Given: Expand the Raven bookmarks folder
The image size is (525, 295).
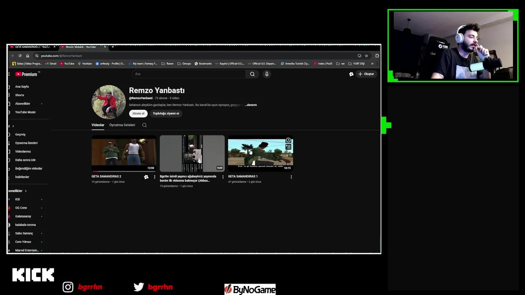Looking at the screenshot, I should tap(168, 64).
